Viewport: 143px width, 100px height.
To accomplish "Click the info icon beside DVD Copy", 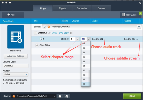I will click(x=71, y=33).
